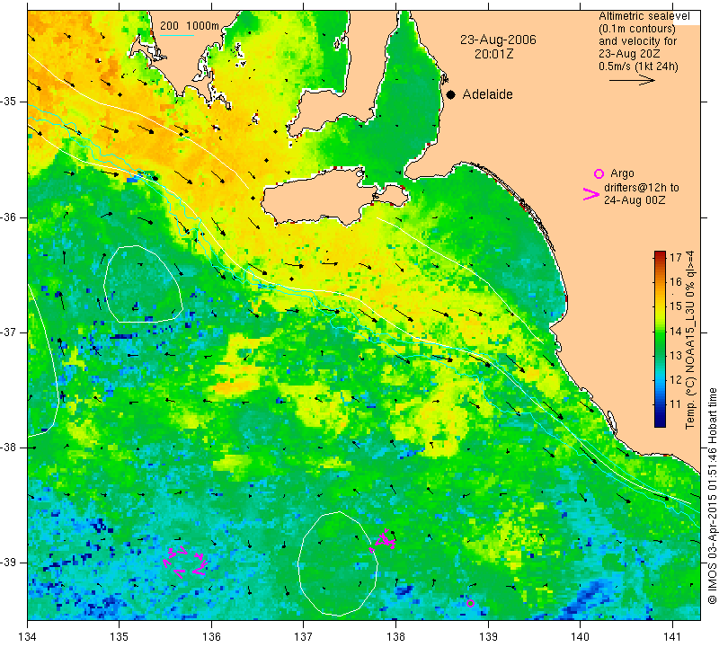Click the magenta Argo float circle near 139E

470,603
